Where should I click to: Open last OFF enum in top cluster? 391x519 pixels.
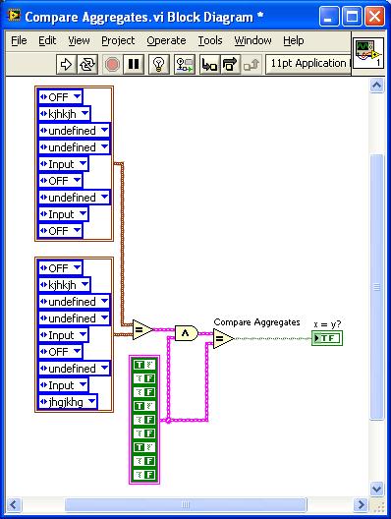pyautogui.click(x=60, y=231)
